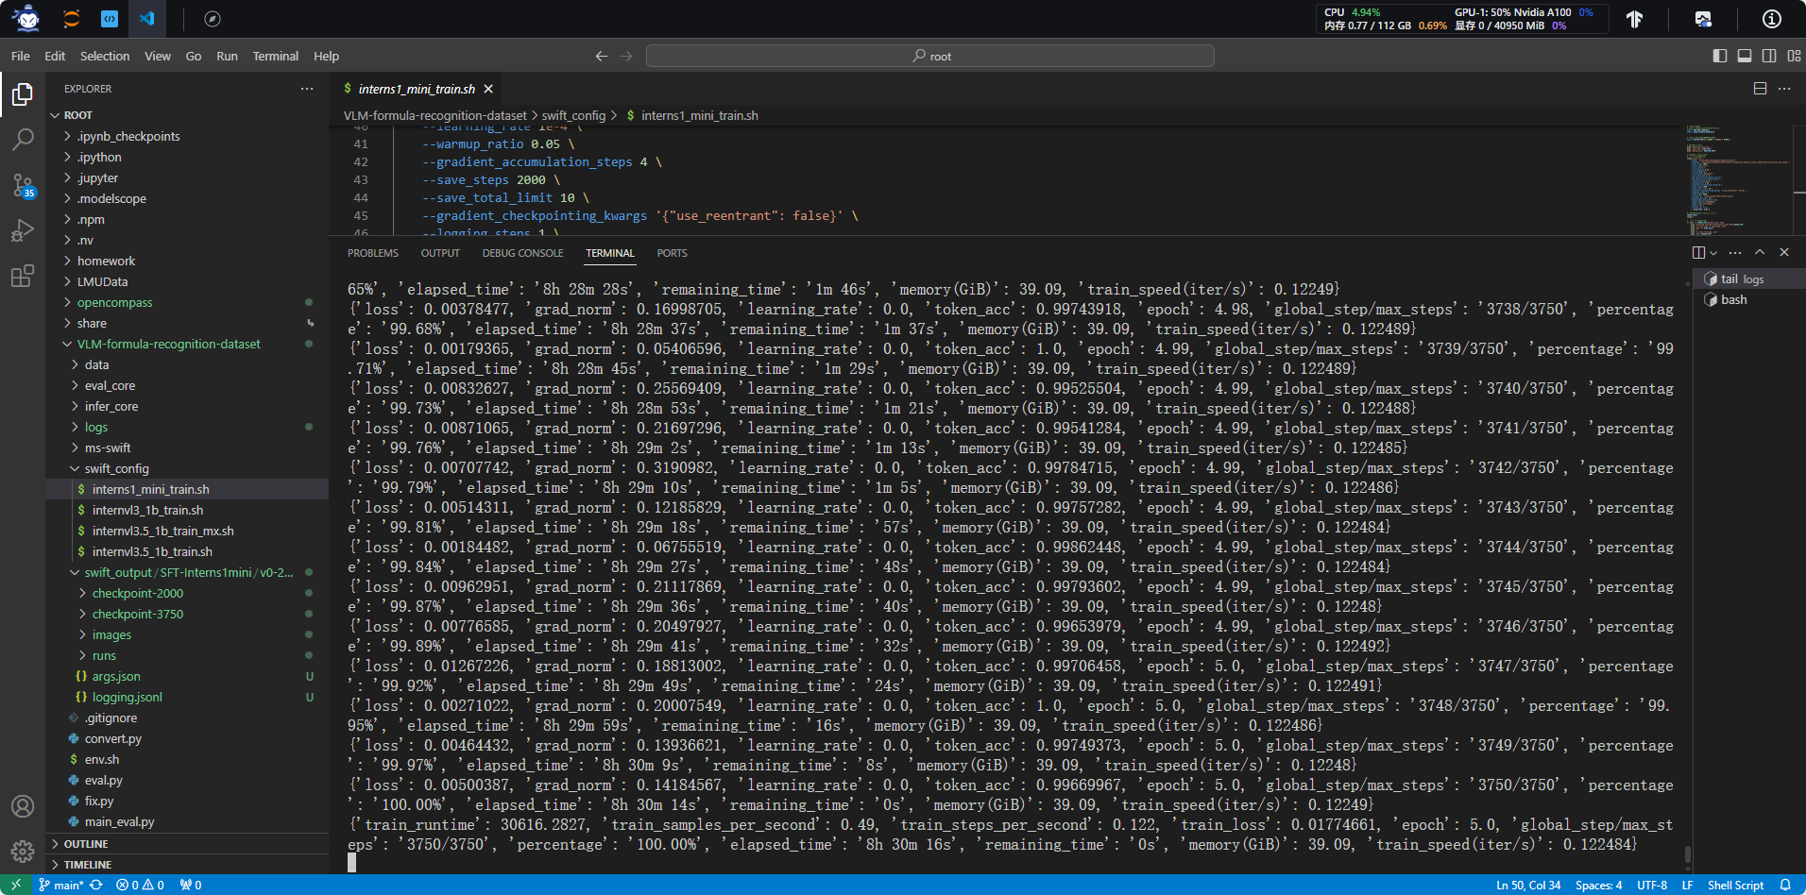
Task: Synchronize changes icon in status bar
Action: pyautogui.click(x=96, y=885)
